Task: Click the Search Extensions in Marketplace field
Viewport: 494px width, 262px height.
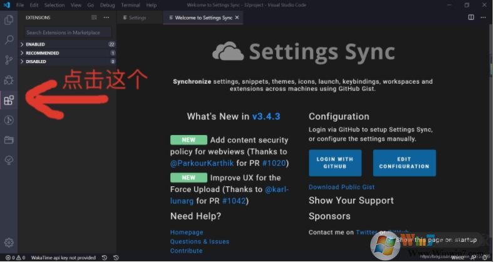Action: (68, 32)
